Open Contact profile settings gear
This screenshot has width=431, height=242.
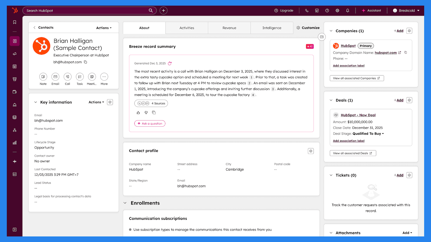click(x=311, y=151)
